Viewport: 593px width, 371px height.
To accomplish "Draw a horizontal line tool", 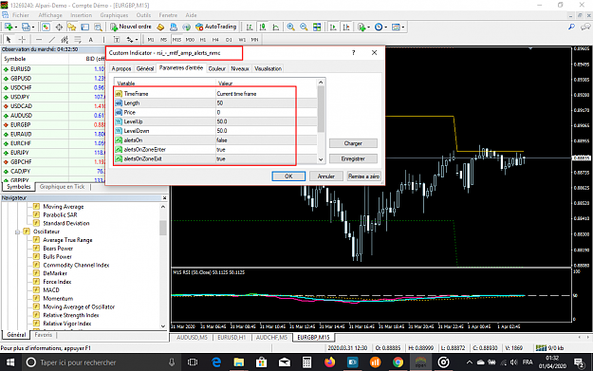I will point(39,39).
